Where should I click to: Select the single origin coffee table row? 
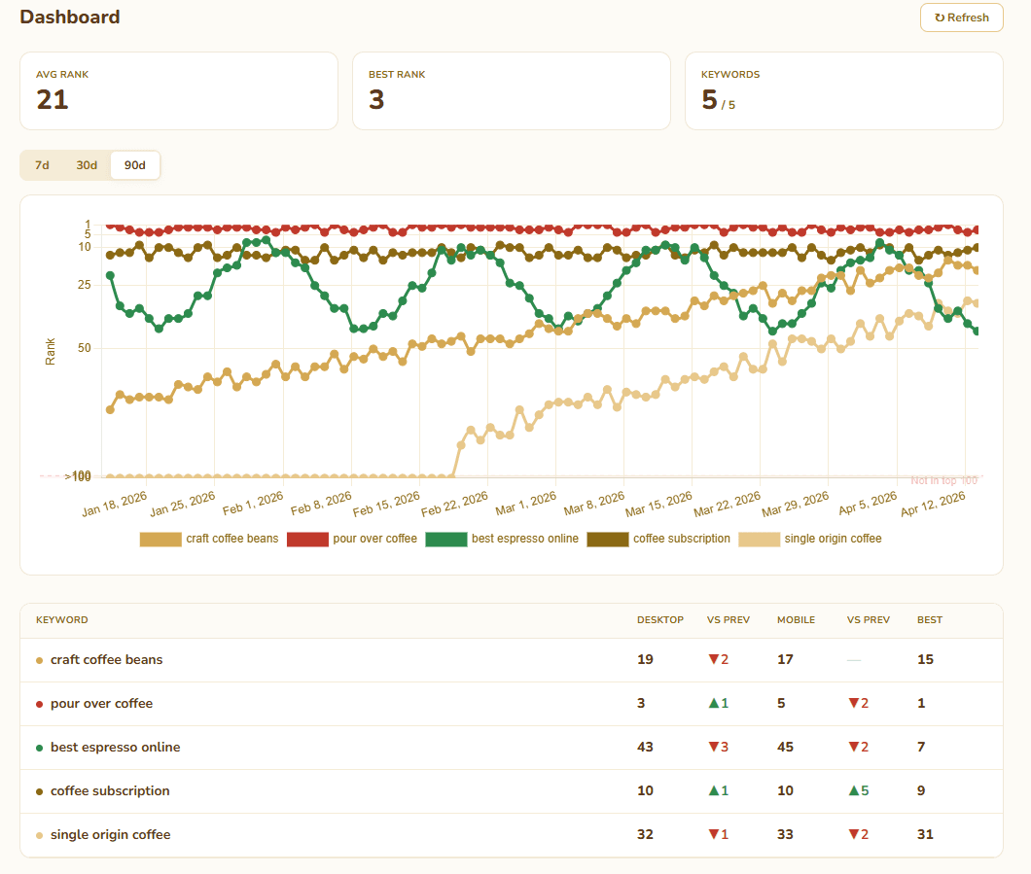(512, 834)
